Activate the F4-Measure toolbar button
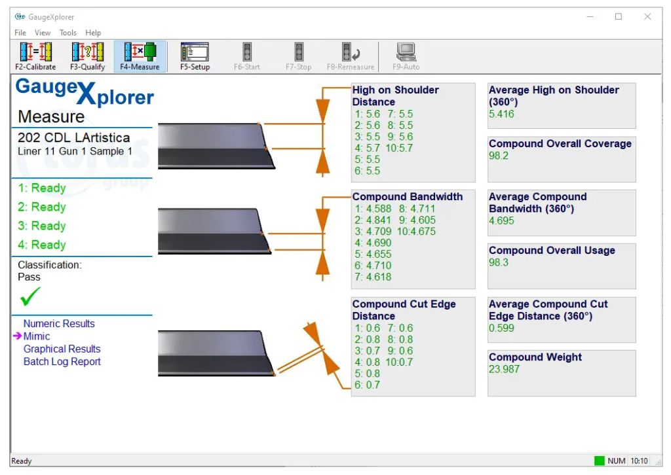671x475 pixels. point(140,56)
